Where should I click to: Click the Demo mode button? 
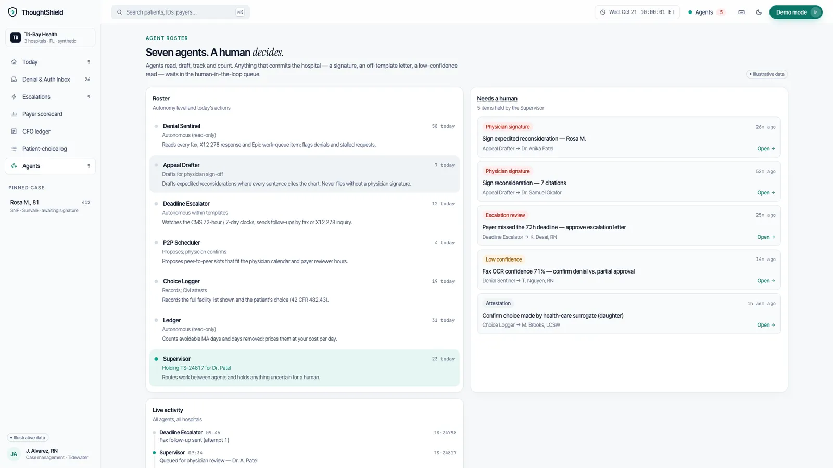point(796,12)
